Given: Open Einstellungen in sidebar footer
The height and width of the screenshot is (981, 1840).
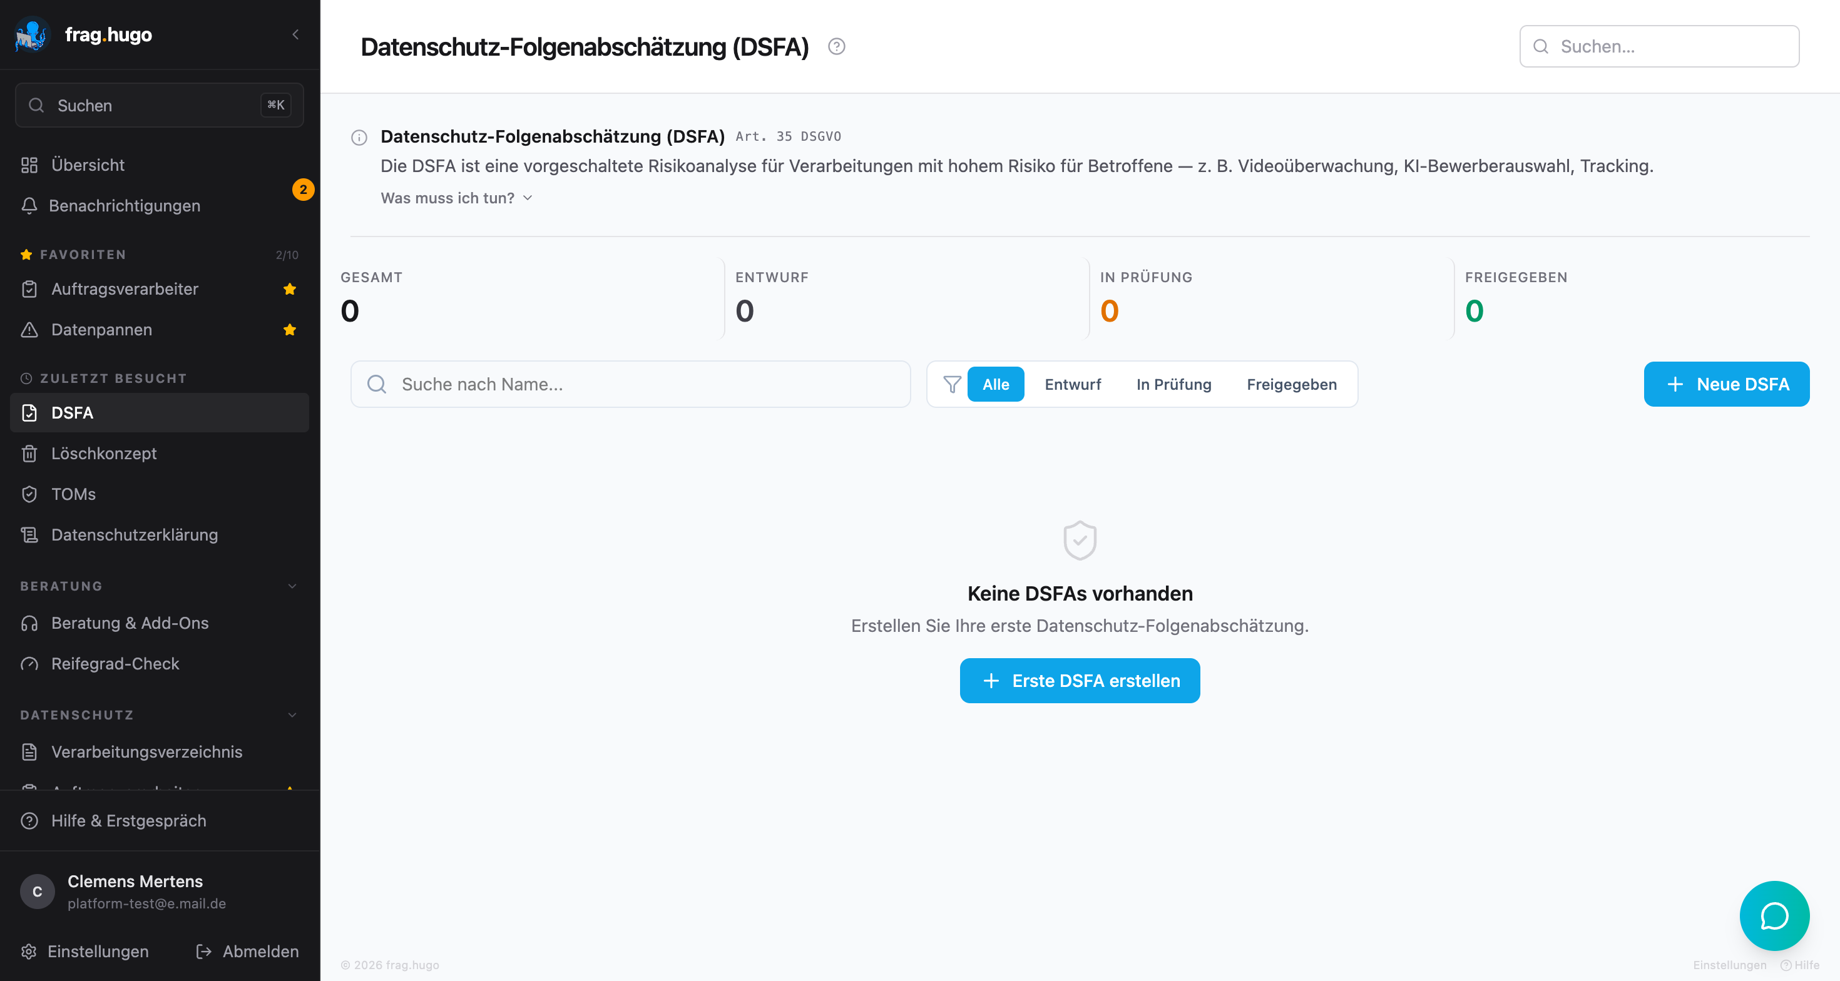Looking at the screenshot, I should click(x=85, y=951).
